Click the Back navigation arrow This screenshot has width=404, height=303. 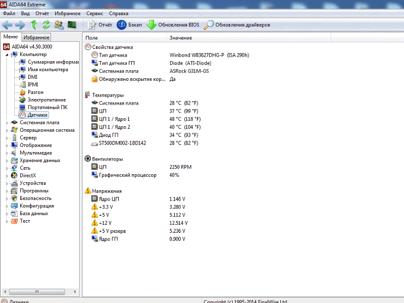click(7, 25)
